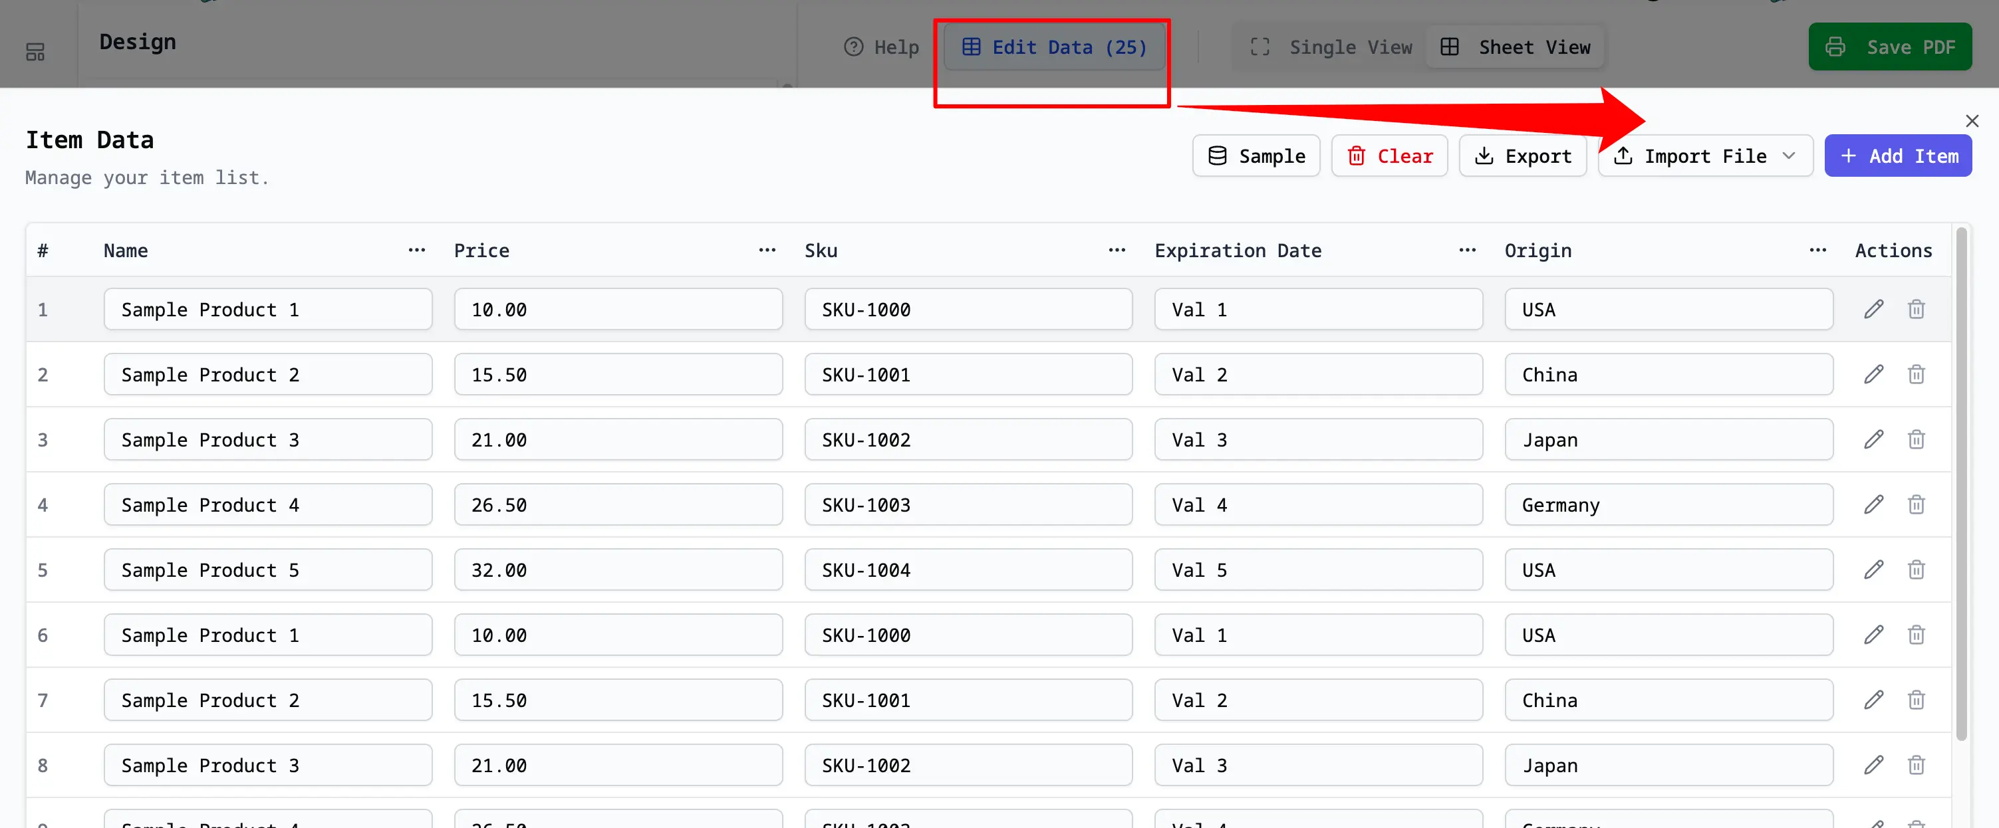
Task: Delete row 2 using trash icon
Action: [1916, 375]
